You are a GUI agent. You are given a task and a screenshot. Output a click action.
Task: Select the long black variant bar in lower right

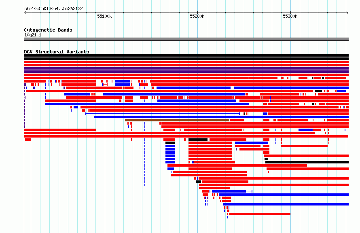pos(307,162)
